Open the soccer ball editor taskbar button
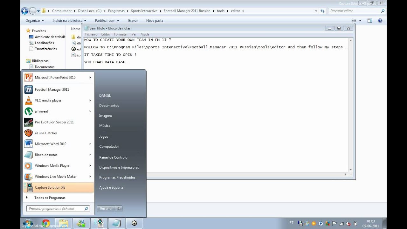Image resolution: width=407 pixels, height=229 pixels. tap(134, 223)
